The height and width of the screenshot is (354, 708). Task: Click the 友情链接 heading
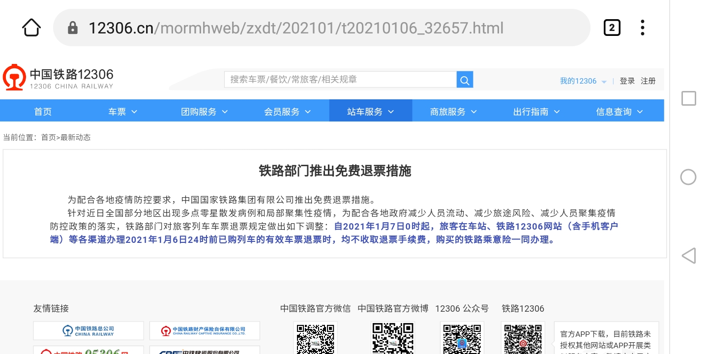(x=51, y=309)
